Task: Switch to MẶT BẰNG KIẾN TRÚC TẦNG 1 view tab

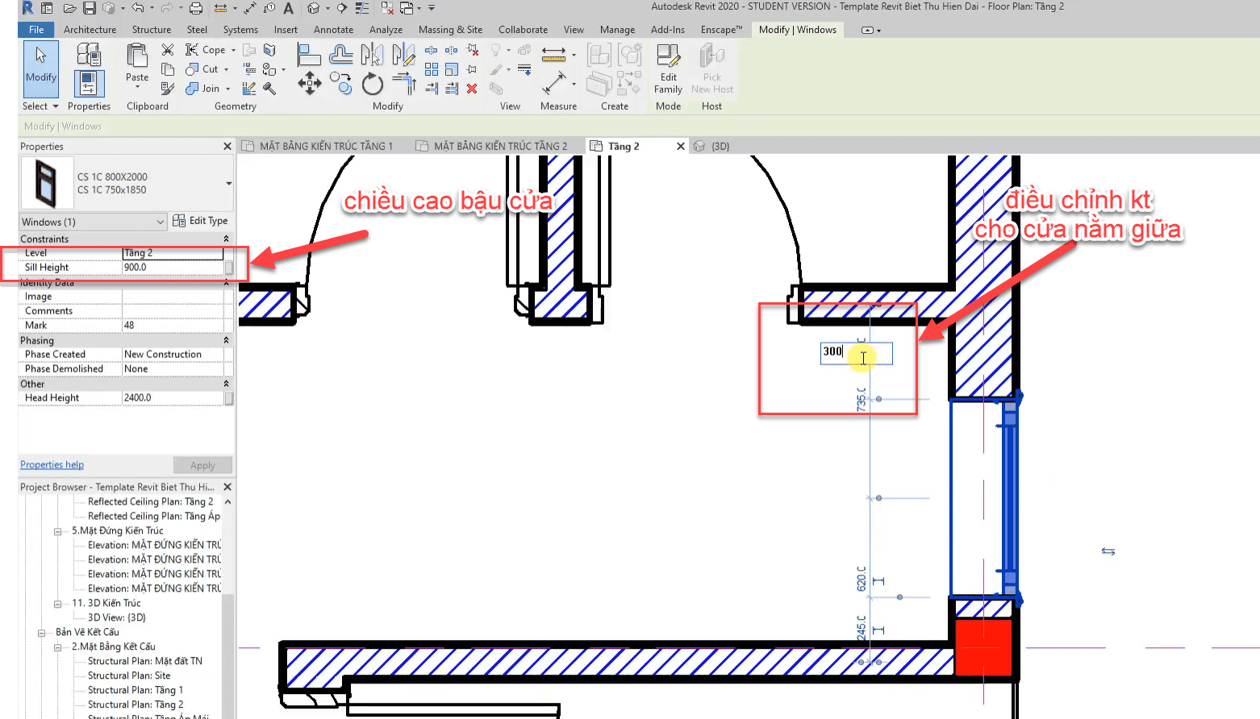Action: 326,146
